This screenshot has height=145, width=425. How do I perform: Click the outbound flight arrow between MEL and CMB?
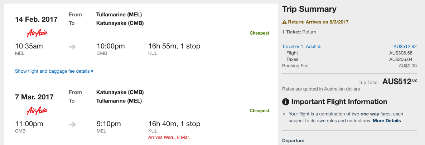72,47
